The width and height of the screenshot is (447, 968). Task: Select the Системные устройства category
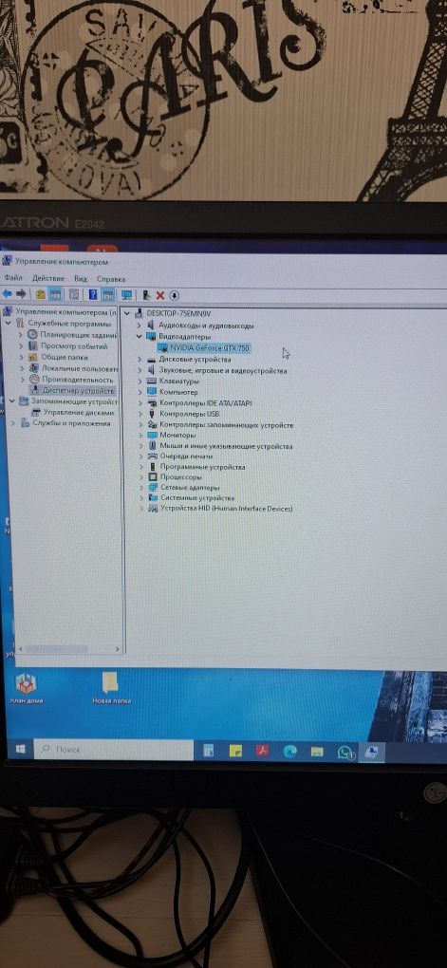click(x=197, y=497)
